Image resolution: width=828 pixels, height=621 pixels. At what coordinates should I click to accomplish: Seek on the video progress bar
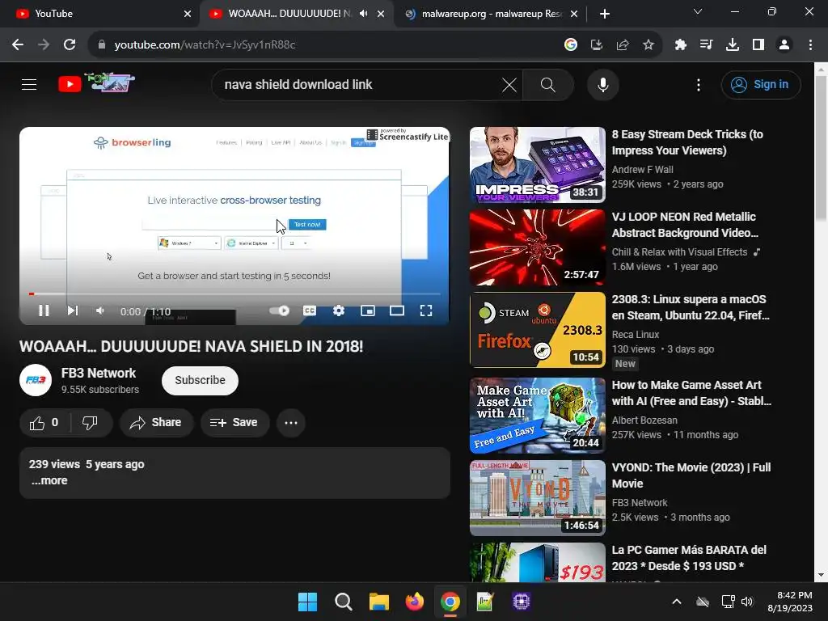tap(235, 294)
